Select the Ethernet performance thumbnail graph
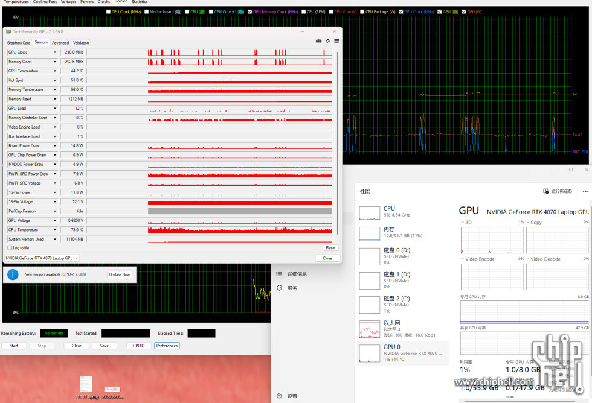The image size is (592, 403). (x=369, y=329)
